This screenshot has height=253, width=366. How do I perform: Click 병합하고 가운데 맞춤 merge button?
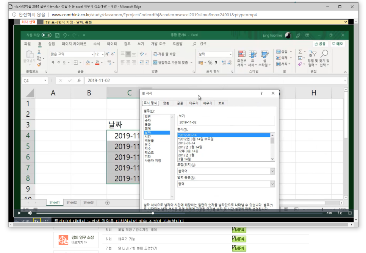click(170, 62)
